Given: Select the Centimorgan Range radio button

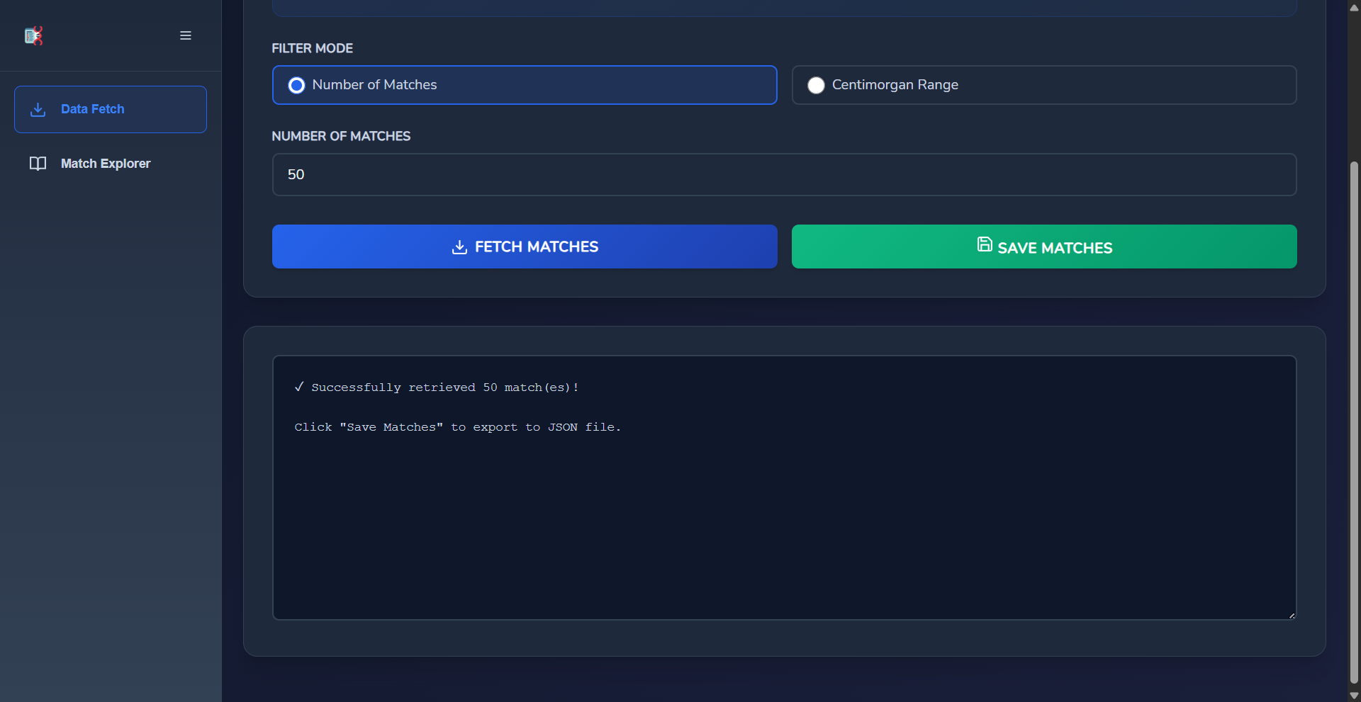Looking at the screenshot, I should point(816,86).
